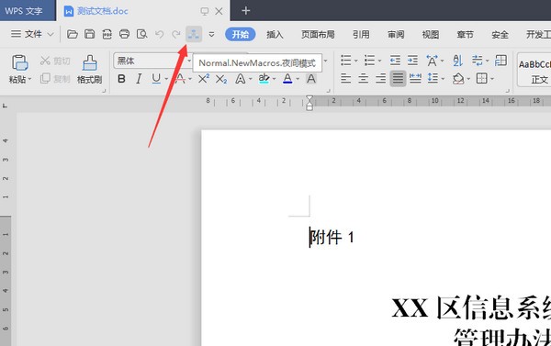Click the line spacing icon
Screen dimensions: 551x346
[x=433, y=78]
